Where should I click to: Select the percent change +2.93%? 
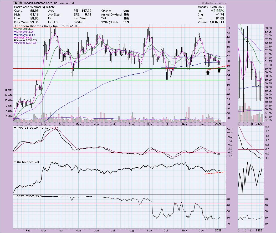click(x=218, y=11)
